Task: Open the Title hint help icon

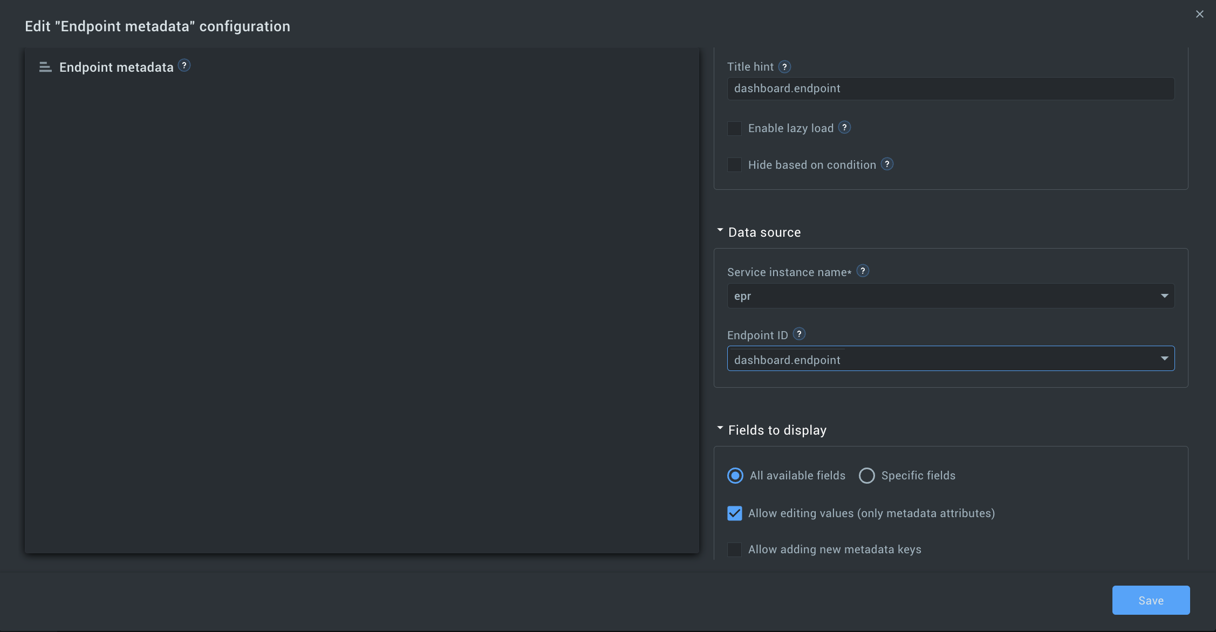Action: click(785, 67)
